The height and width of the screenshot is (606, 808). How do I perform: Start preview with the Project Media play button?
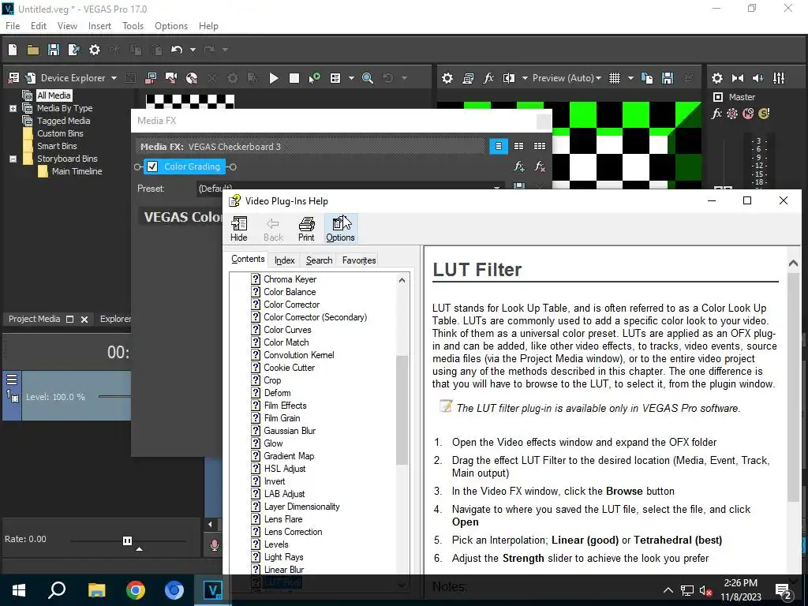click(x=274, y=78)
